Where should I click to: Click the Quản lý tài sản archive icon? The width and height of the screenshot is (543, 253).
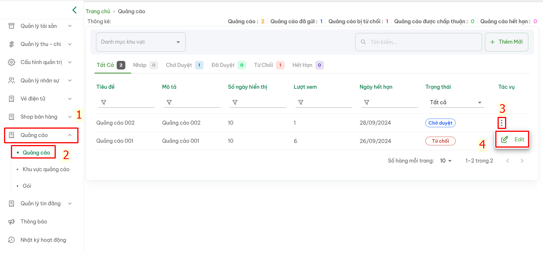[11, 26]
